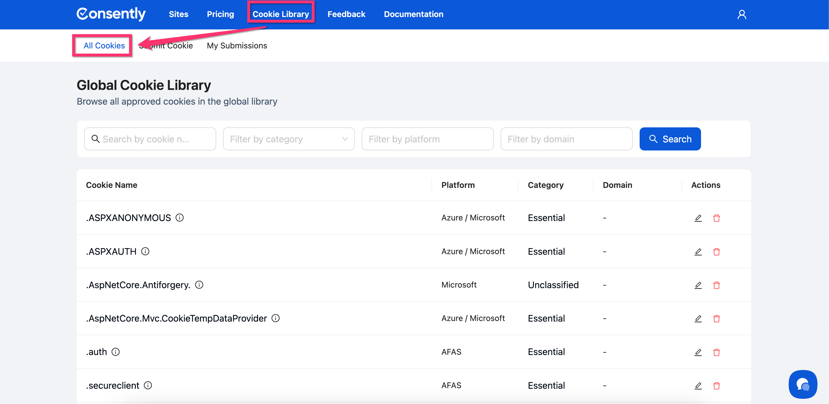Edit the .AspNetCore.Mvc.CookieTempDataProvider cookie
Screen dimensions: 829x404
(698, 318)
